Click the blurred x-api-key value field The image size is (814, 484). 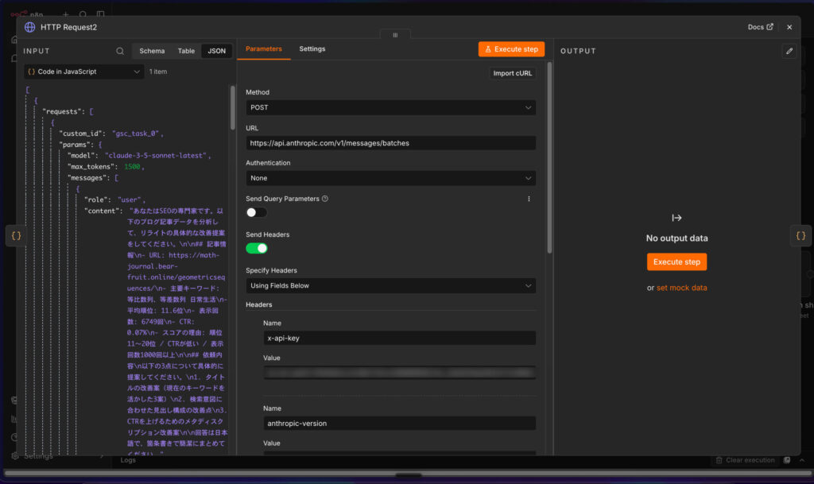pyautogui.click(x=399, y=373)
